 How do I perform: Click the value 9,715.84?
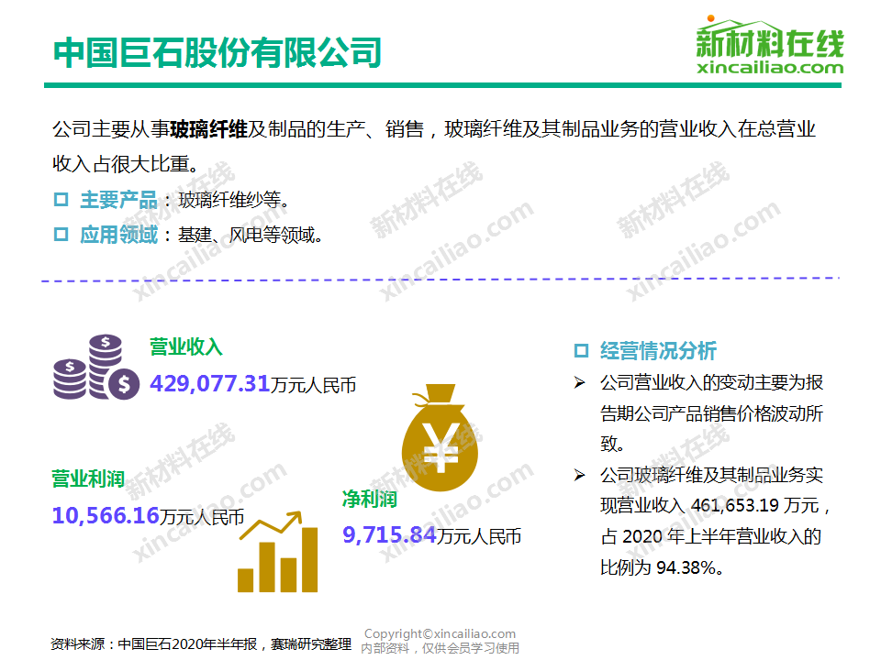point(389,534)
